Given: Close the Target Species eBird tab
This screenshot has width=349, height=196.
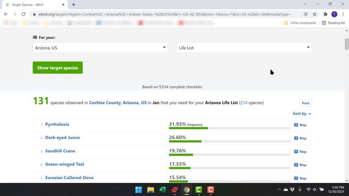Looking at the screenshot, I should click(x=63, y=4).
